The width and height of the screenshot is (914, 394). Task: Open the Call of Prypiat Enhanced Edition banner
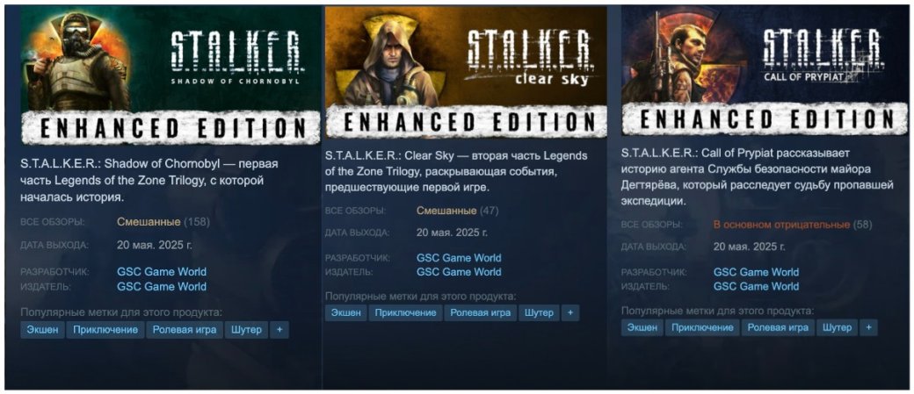tap(758, 71)
